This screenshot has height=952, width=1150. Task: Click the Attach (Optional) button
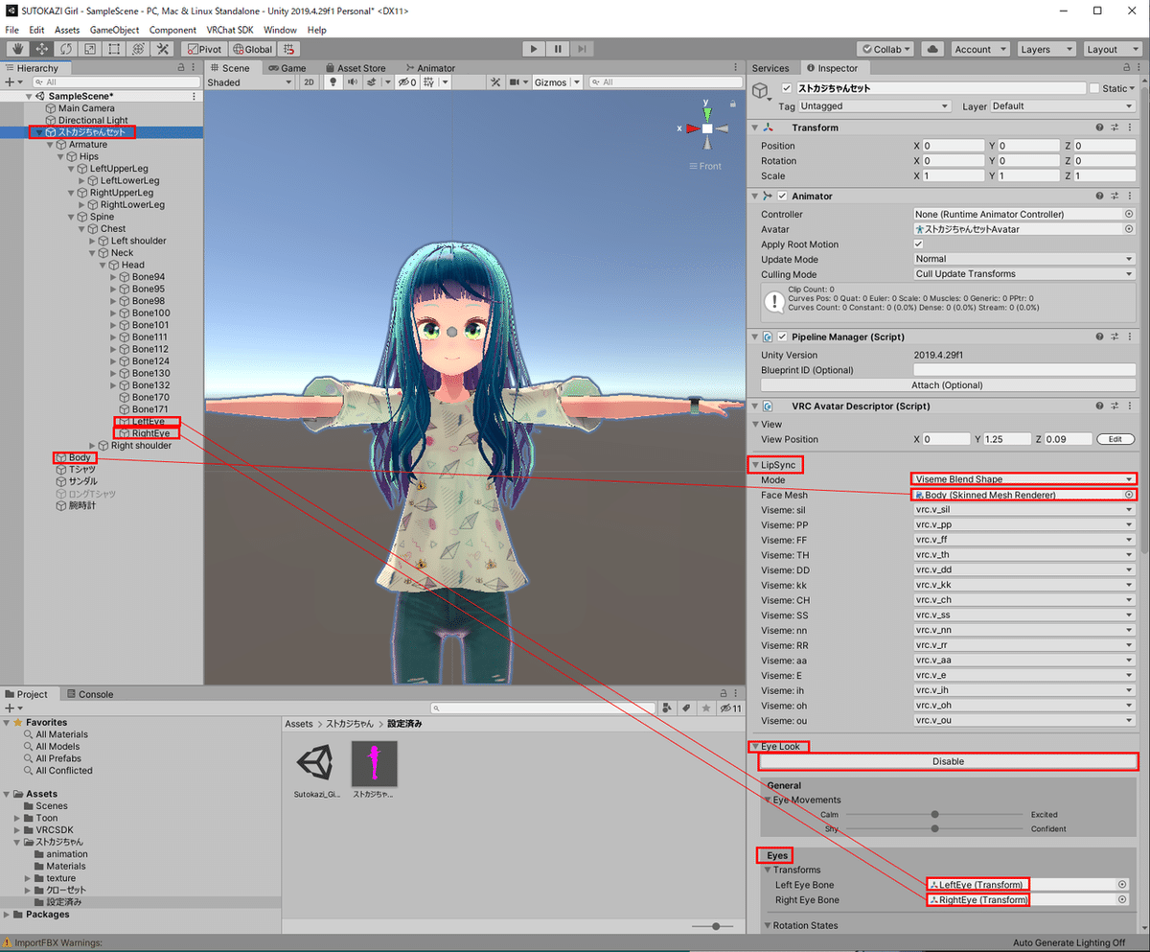pyautogui.click(x=947, y=385)
